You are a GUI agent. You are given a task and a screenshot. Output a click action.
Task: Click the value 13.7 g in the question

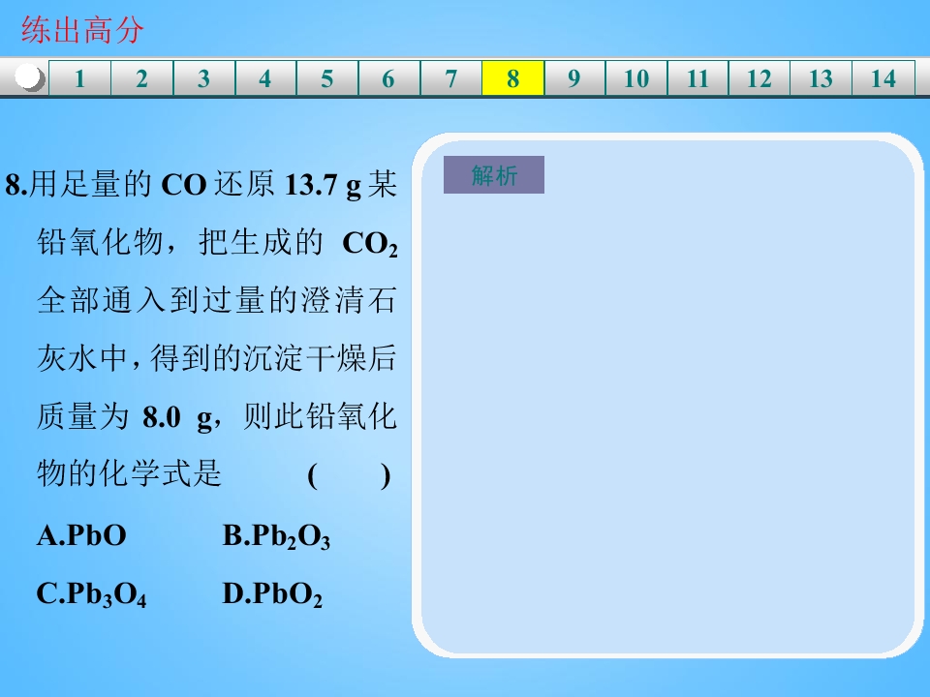[323, 185]
